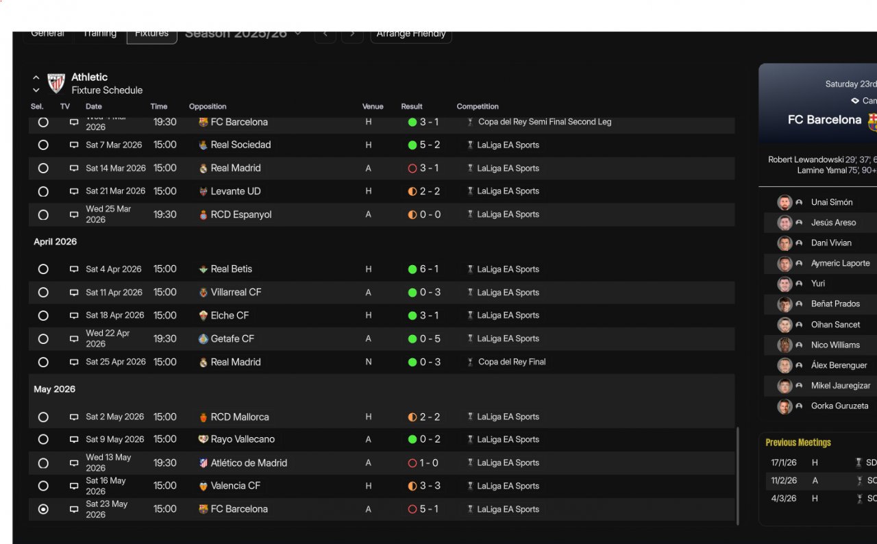Select the Rayo Vallecano fixture radio button
This screenshot has width=877, height=544.
point(43,439)
